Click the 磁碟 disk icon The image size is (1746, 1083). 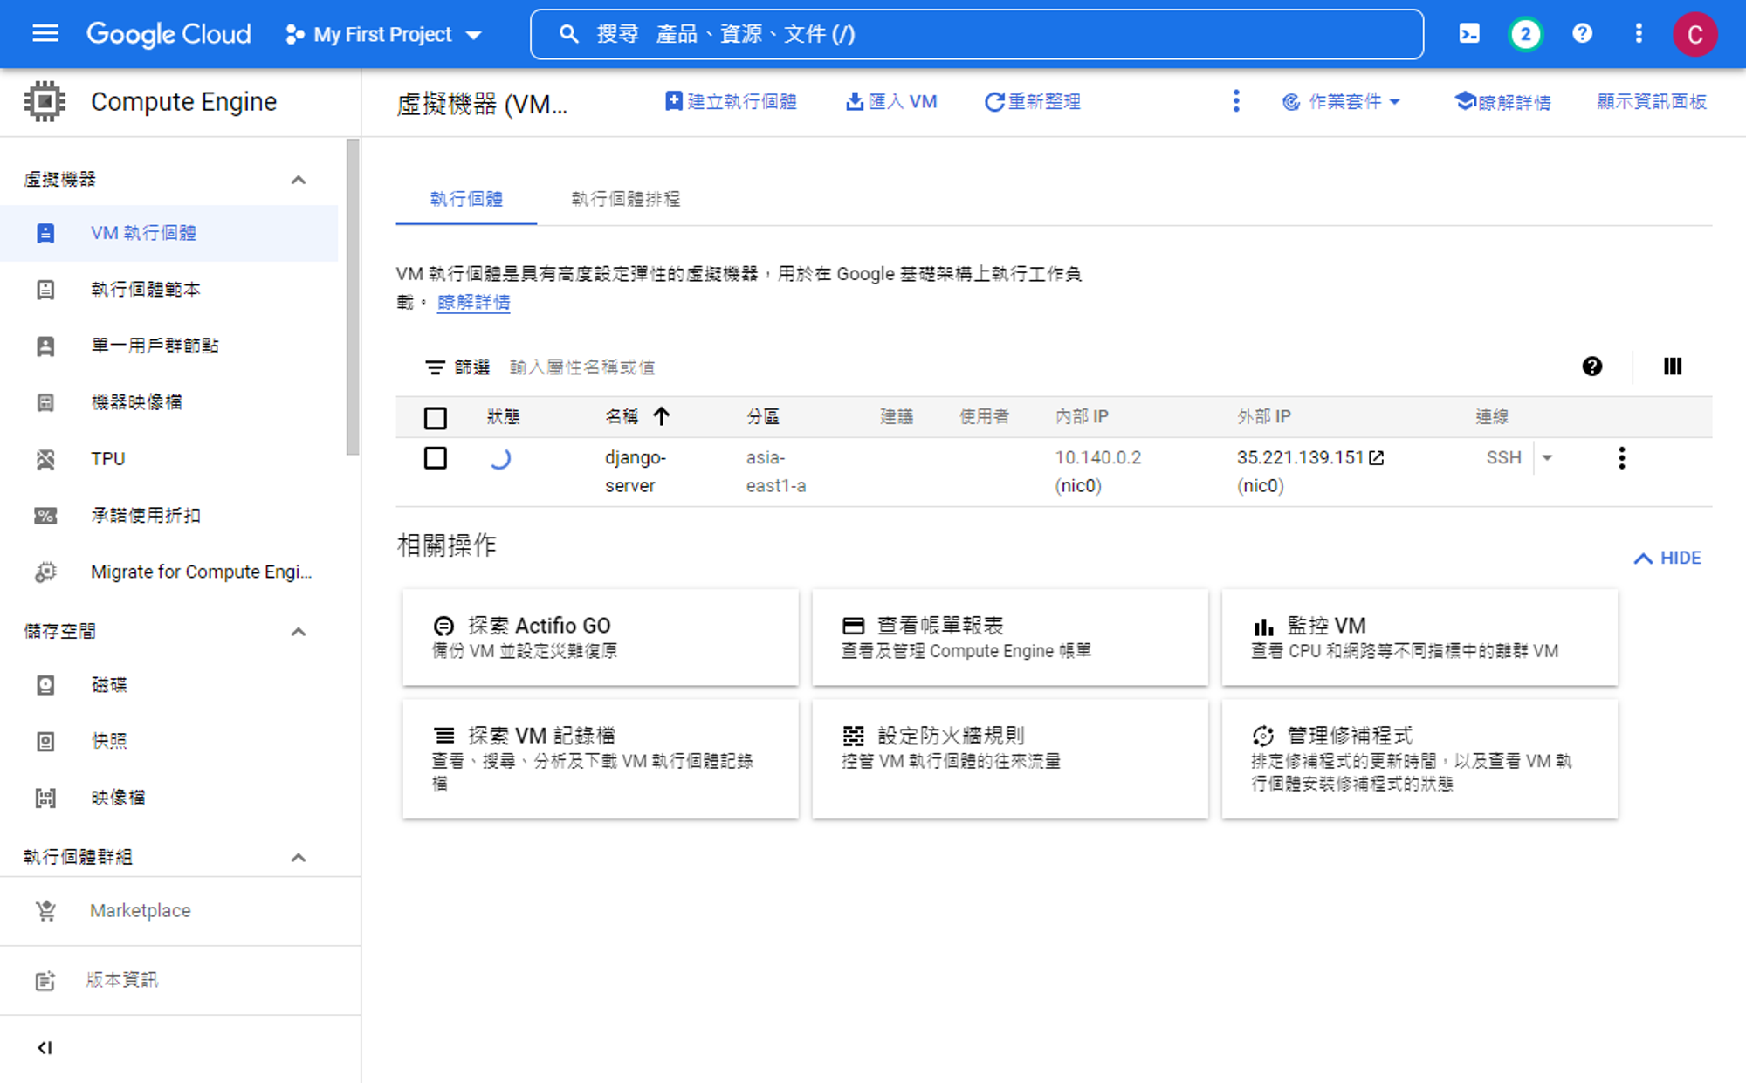click(x=45, y=685)
